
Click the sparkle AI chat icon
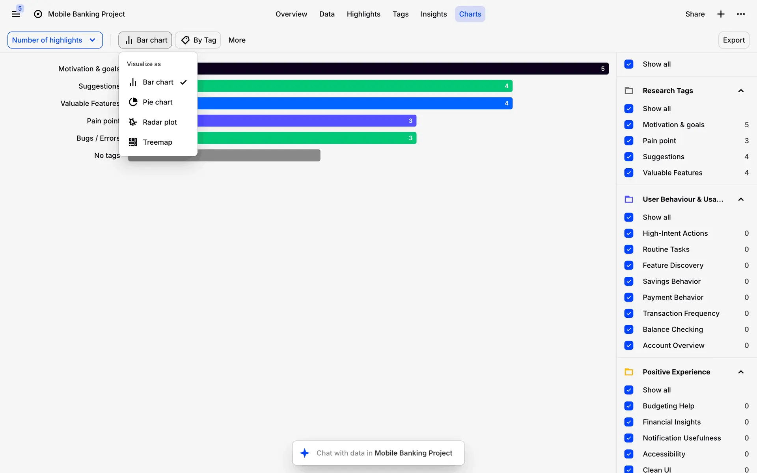pos(305,453)
